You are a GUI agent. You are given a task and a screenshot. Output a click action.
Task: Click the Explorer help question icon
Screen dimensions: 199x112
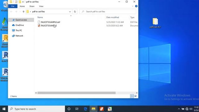[x=136, y=6]
